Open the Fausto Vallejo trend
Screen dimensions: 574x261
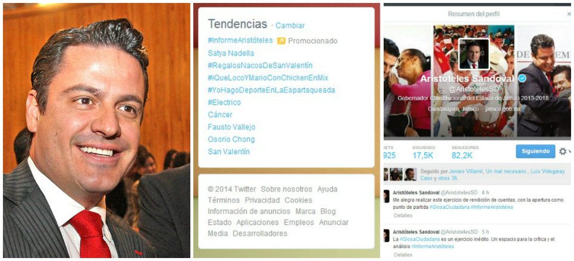pyautogui.click(x=231, y=127)
